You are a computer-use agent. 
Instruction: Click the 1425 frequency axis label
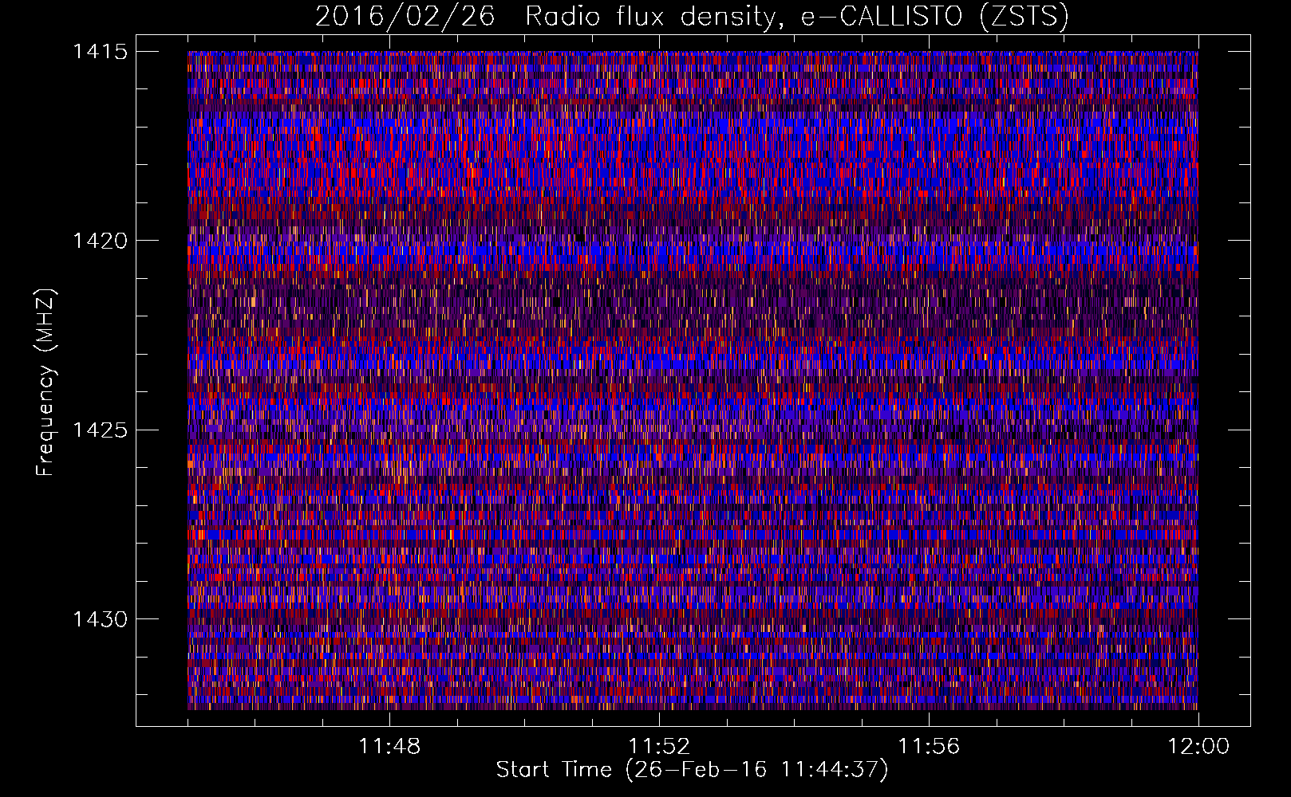pos(100,430)
